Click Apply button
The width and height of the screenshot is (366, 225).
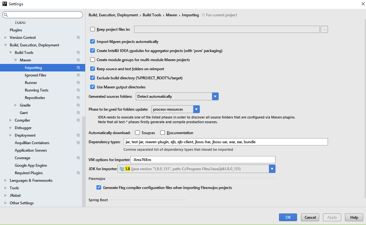(x=332, y=217)
